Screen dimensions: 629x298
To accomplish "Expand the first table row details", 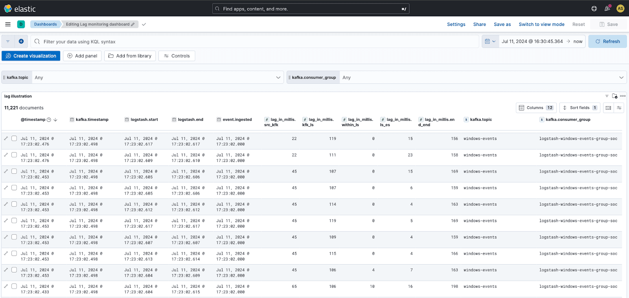I will (6, 138).
